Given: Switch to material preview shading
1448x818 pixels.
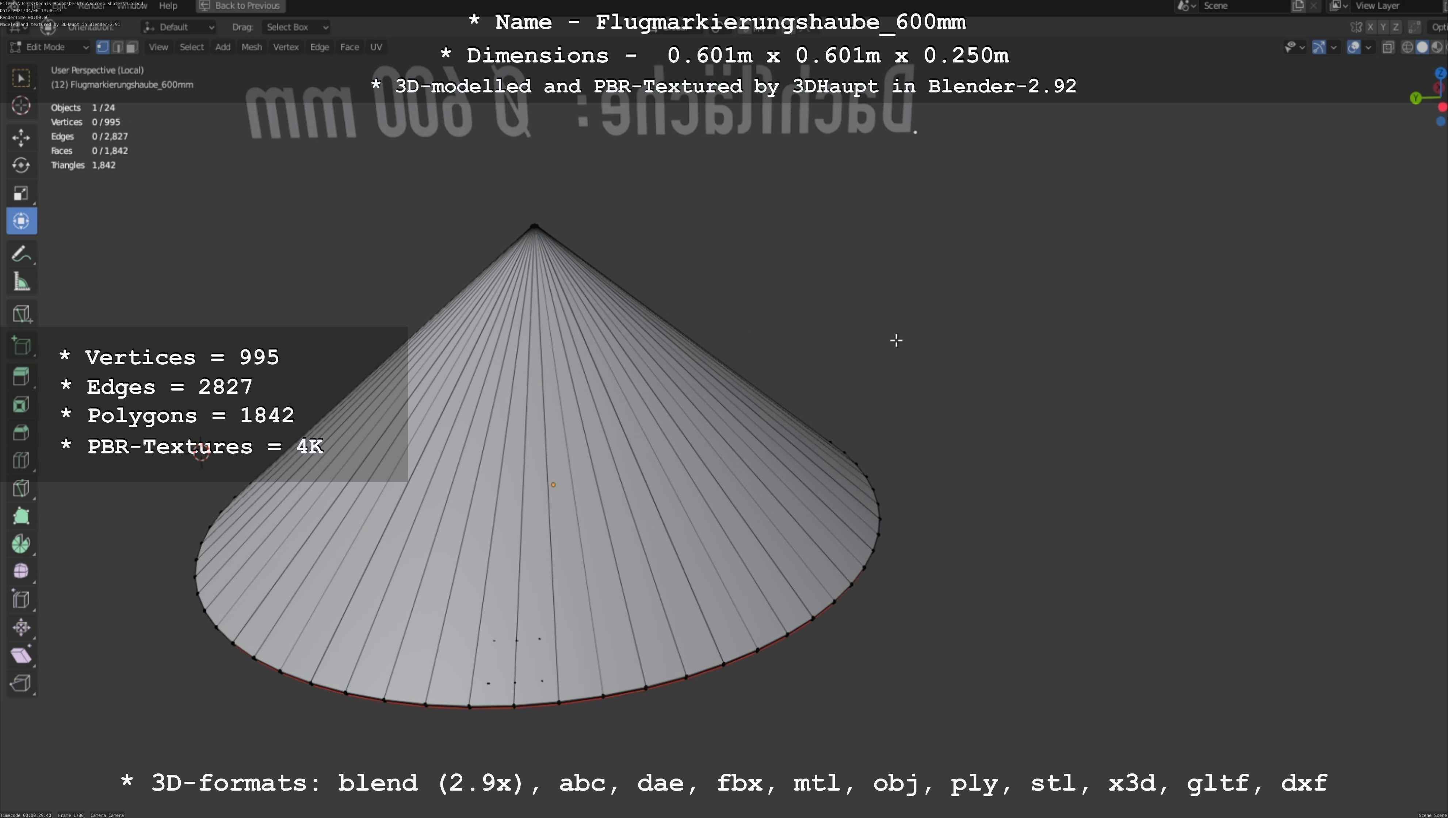Looking at the screenshot, I should 1437,47.
